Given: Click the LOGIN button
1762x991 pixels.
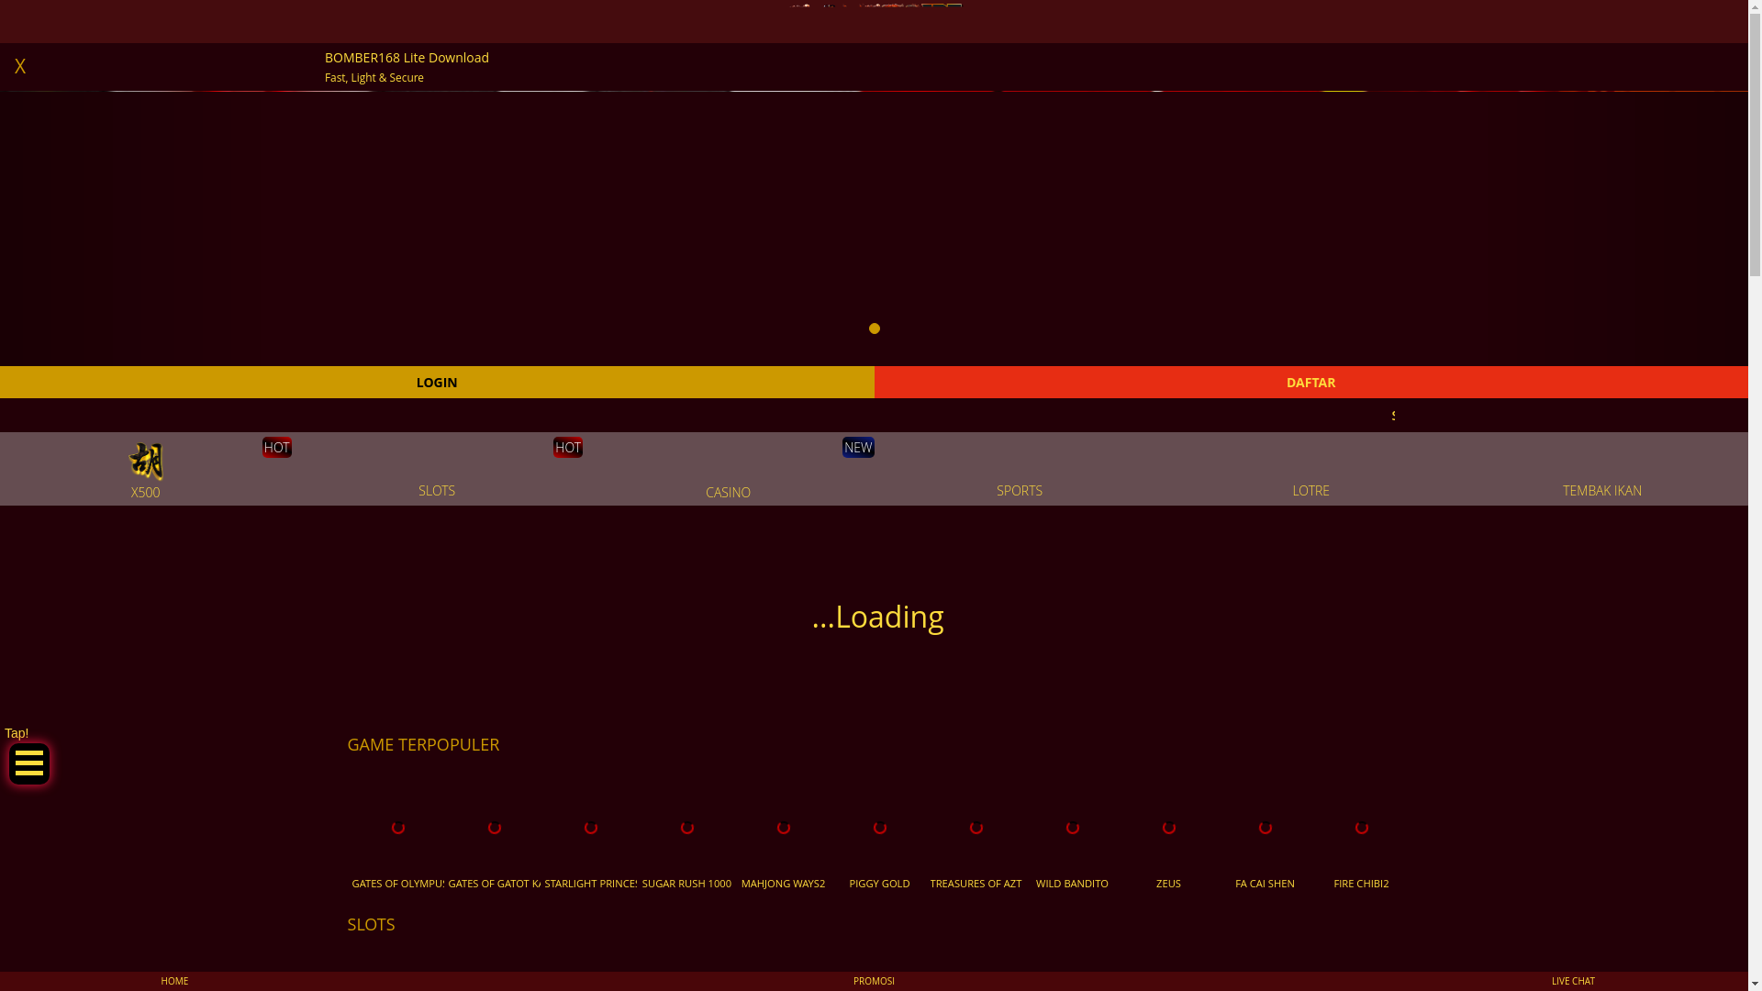Looking at the screenshot, I should [437, 382].
